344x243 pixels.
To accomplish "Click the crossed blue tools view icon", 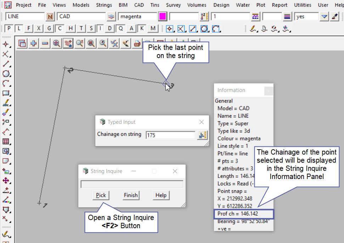I will point(114,44).
